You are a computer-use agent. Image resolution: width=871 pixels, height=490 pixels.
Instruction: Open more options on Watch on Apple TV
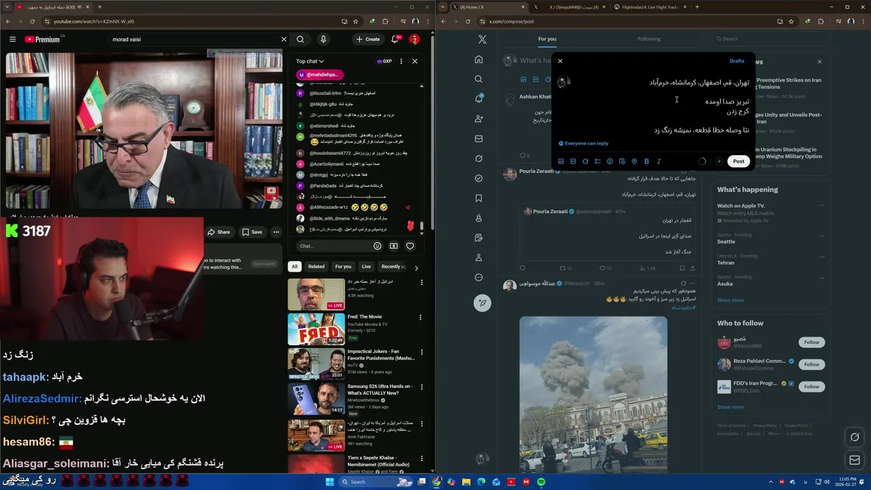click(821, 206)
